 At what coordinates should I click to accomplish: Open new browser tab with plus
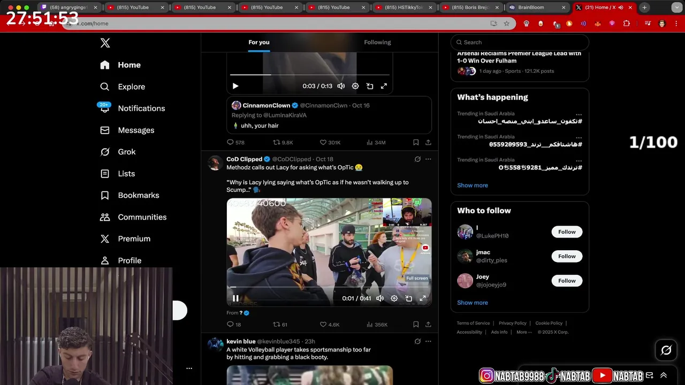[x=644, y=7]
